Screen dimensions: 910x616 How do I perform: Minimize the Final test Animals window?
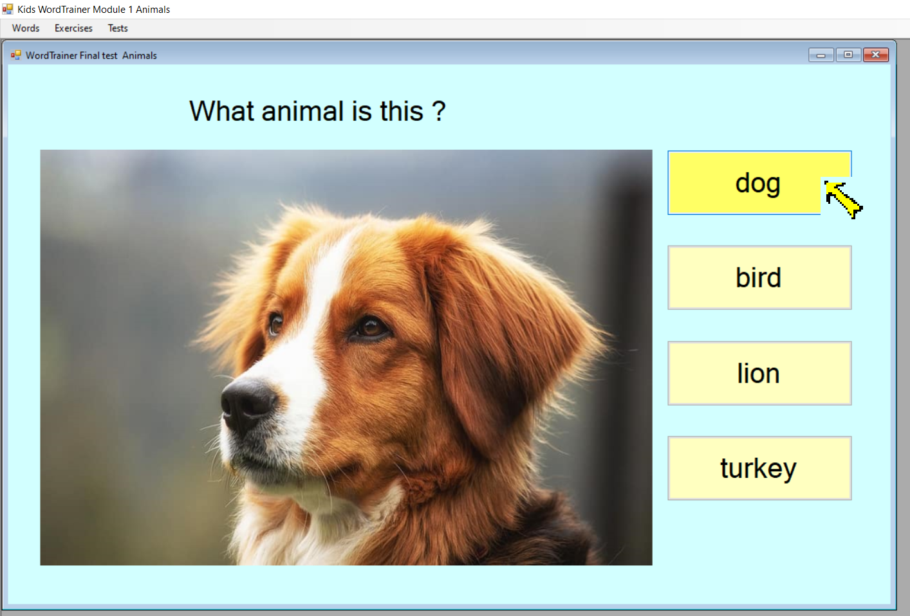821,55
